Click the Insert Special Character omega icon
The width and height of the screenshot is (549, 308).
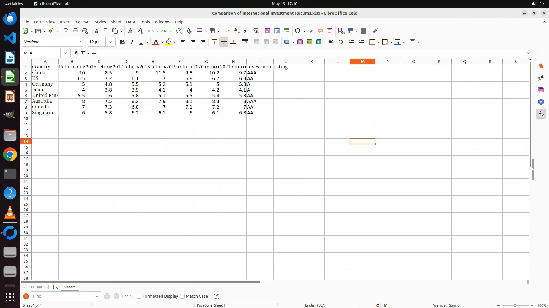click(x=297, y=31)
